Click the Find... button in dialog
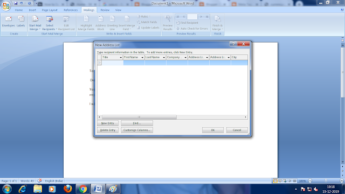The image size is (345, 194). [x=136, y=123]
